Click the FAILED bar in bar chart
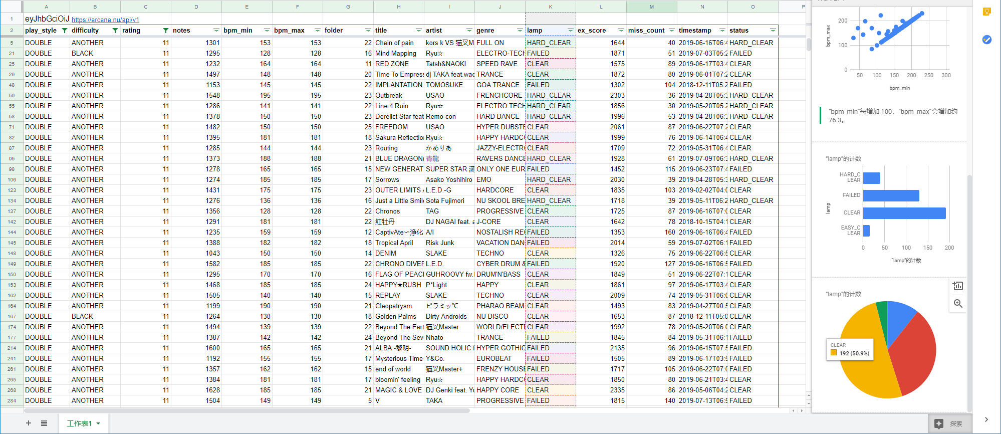 click(891, 195)
